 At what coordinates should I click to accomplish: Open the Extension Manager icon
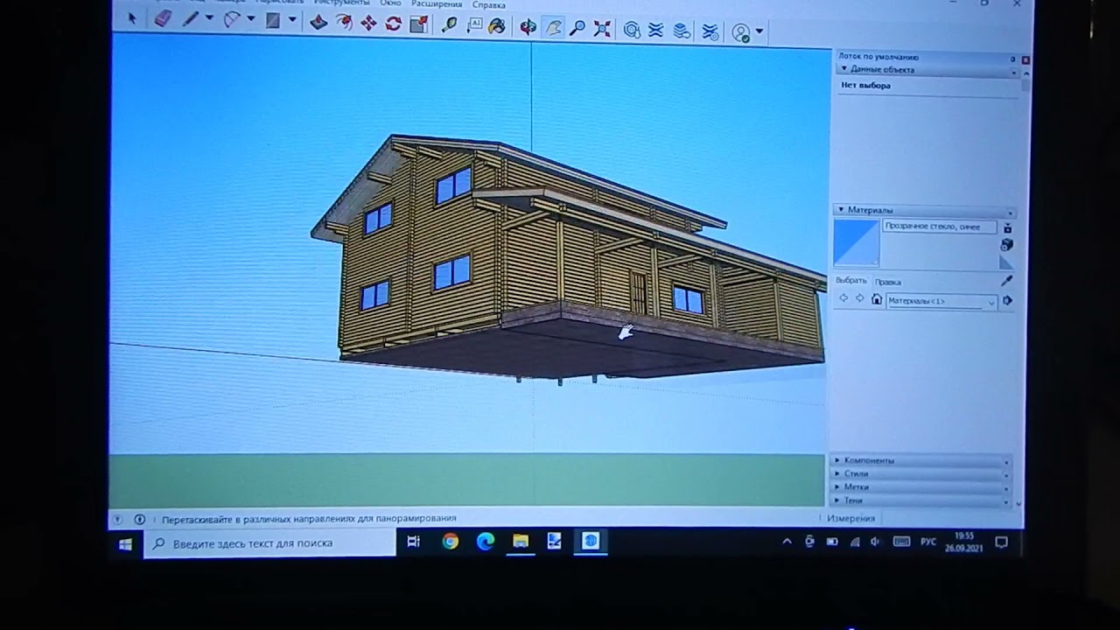click(x=710, y=31)
